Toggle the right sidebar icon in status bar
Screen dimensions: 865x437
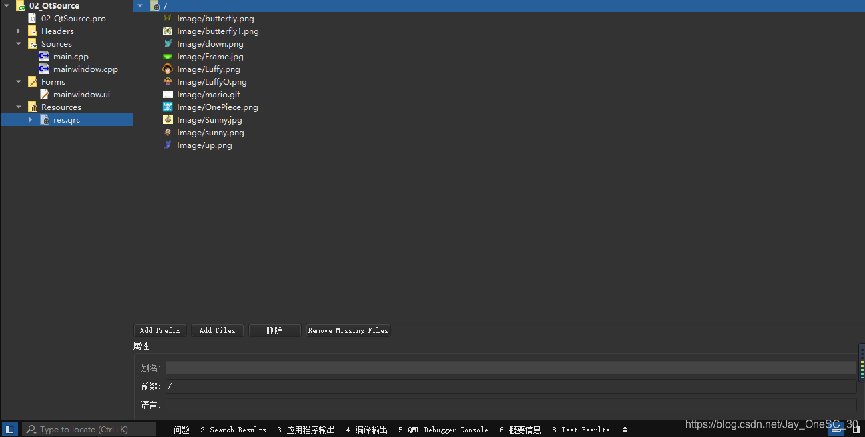tap(856, 430)
